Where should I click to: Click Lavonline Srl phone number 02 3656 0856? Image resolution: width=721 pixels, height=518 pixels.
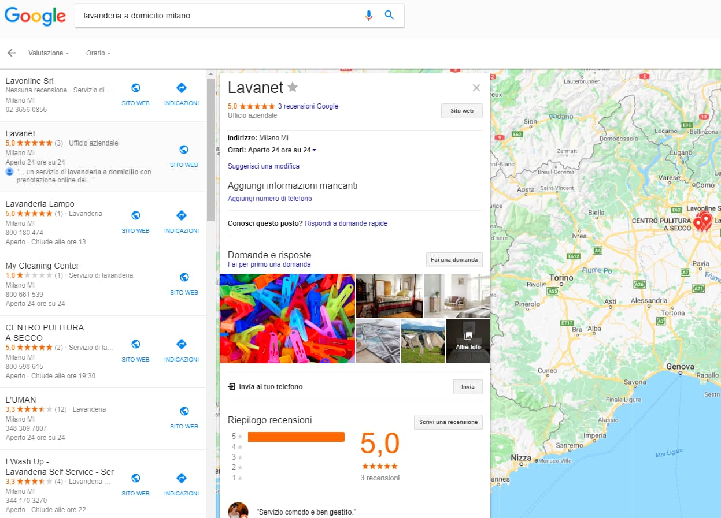(26, 110)
